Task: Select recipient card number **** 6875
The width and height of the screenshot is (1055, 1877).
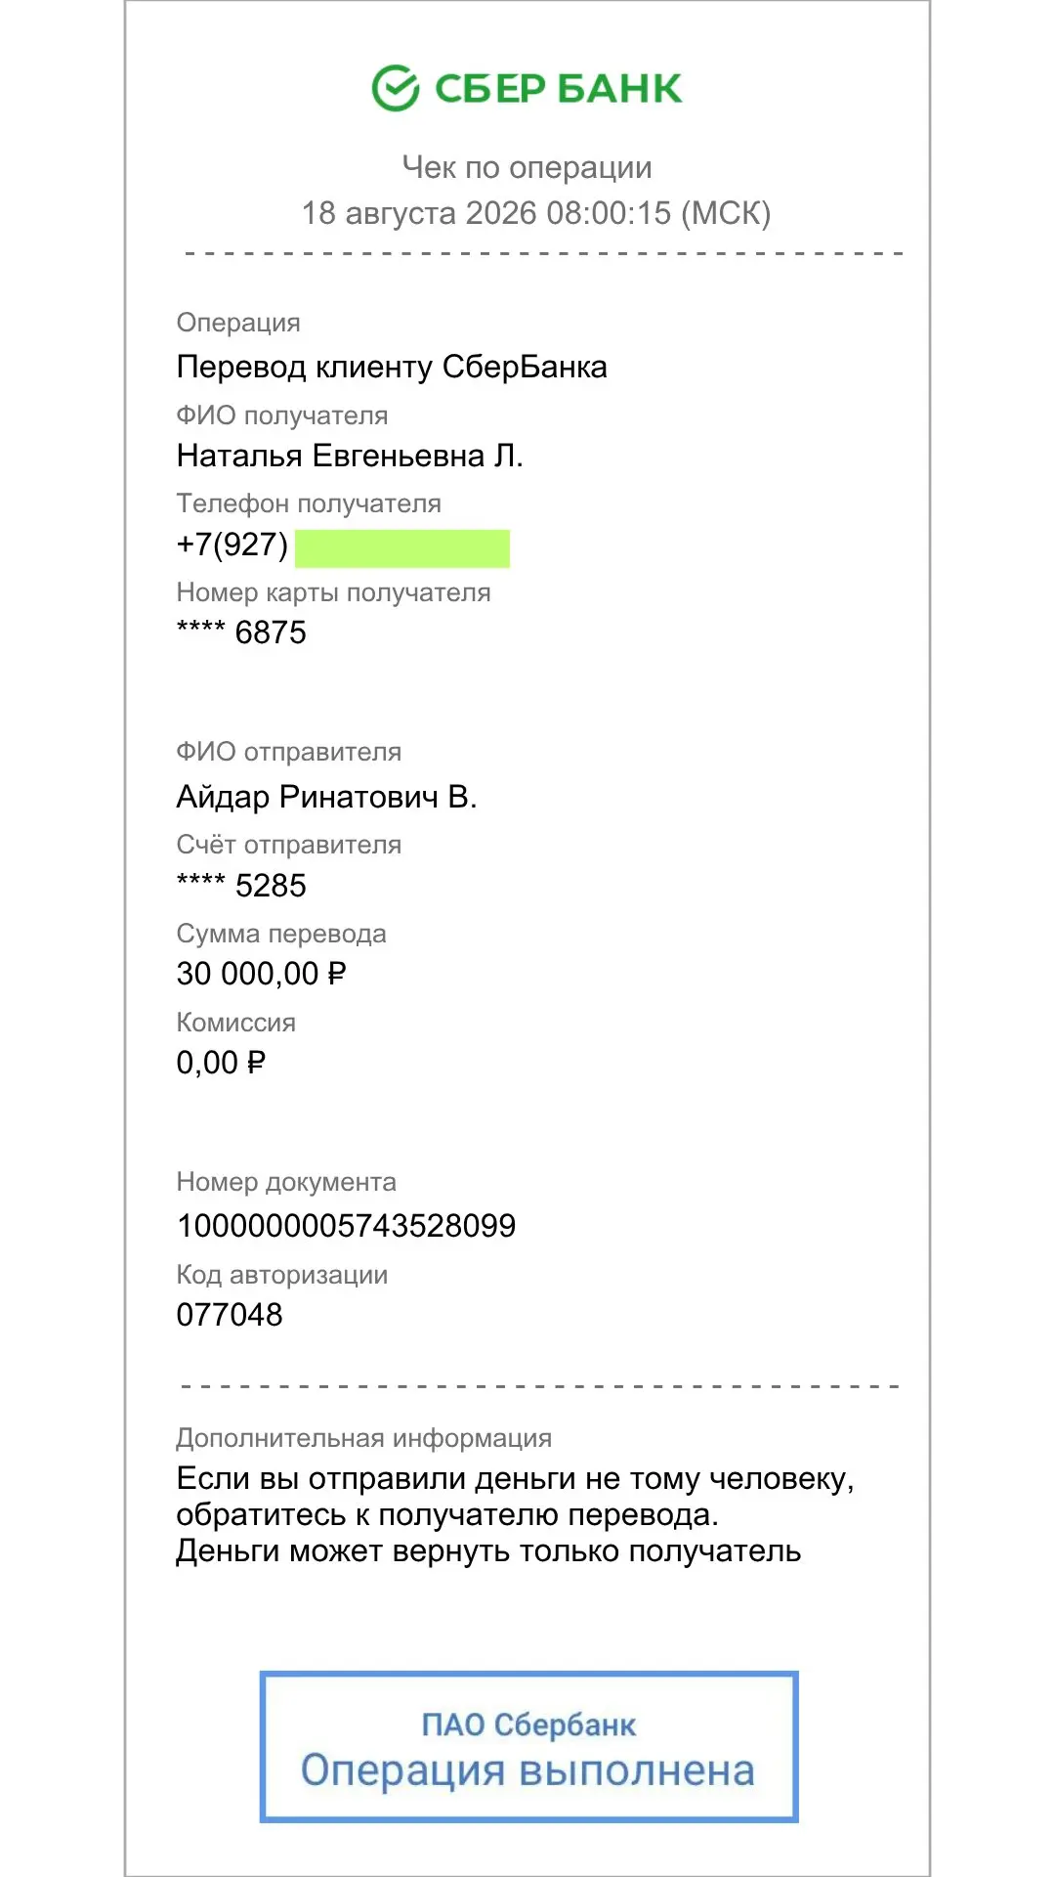Action: (241, 633)
